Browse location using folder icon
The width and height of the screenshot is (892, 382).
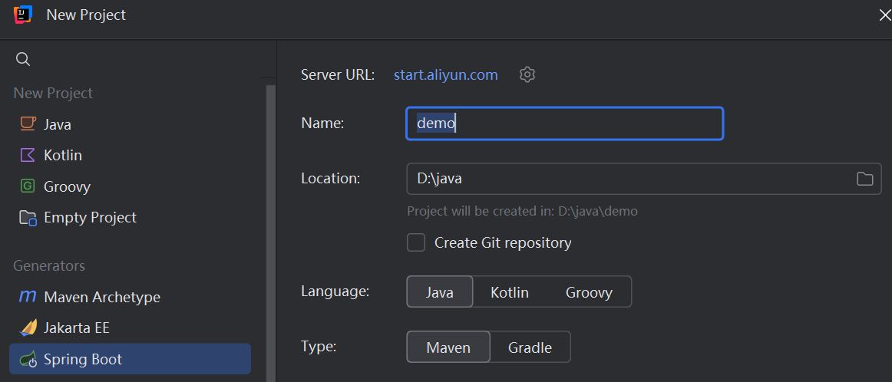[864, 179]
